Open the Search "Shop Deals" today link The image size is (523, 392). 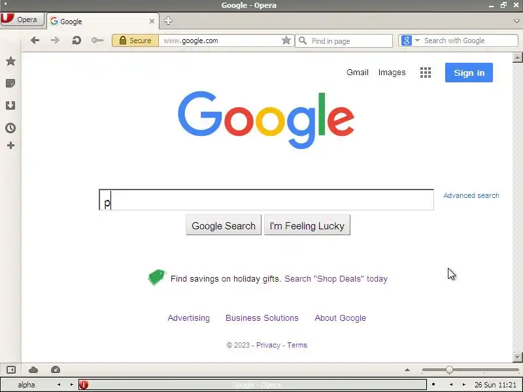pyautogui.click(x=336, y=279)
